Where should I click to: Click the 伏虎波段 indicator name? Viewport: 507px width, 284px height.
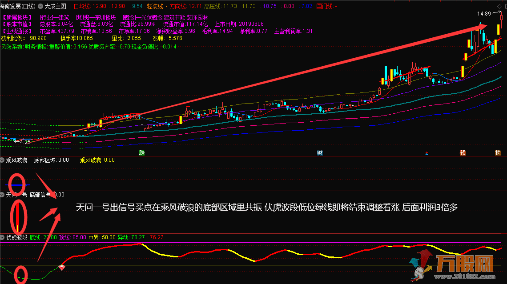click(17, 237)
